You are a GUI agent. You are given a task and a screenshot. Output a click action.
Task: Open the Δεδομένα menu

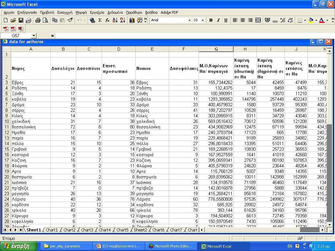tap(115, 12)
